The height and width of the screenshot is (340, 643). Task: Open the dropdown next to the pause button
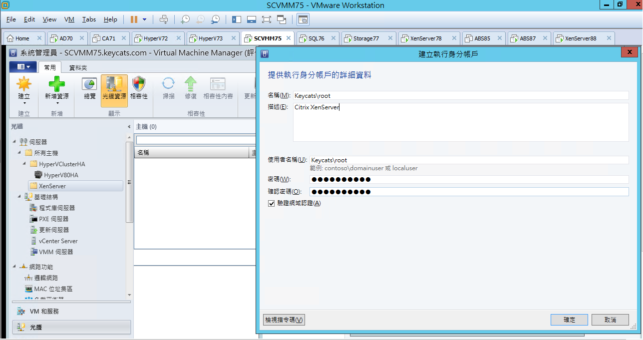pos(145,19)
